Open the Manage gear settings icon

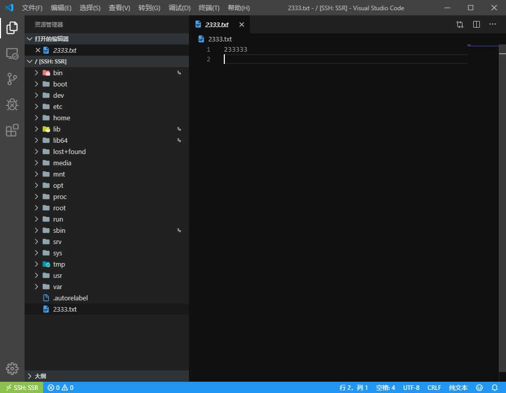[12, 368]
